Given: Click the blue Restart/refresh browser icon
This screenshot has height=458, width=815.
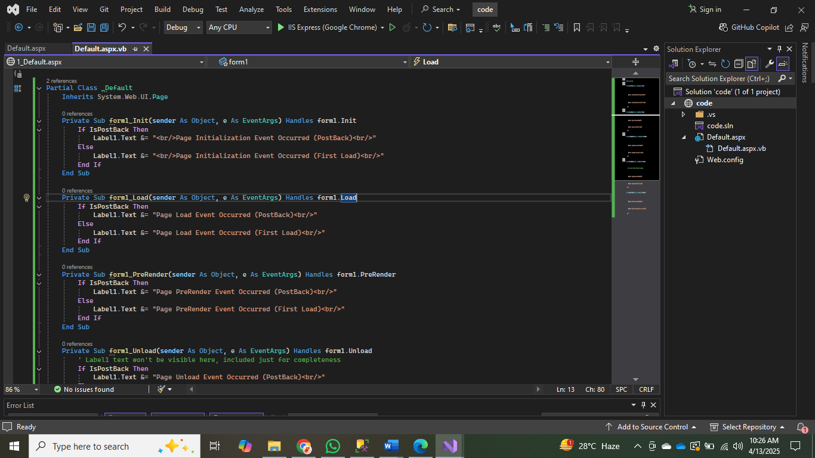Looking at the screenshot, I should 427,27.
